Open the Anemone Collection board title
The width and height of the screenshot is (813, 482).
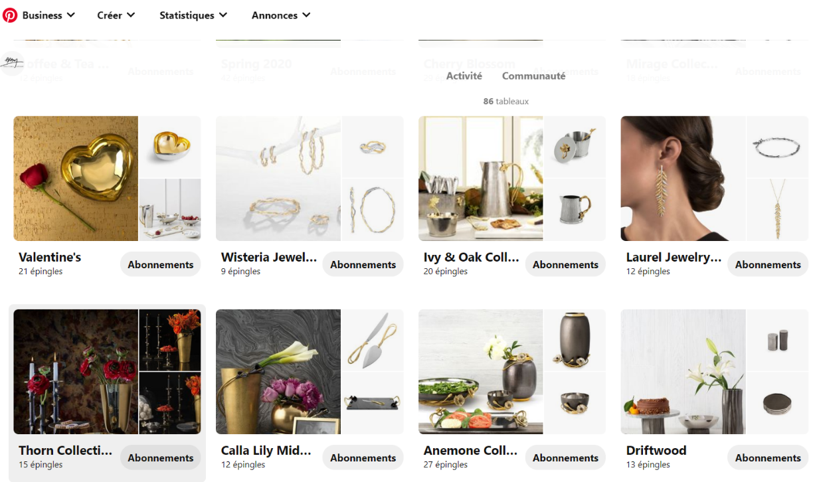(470, 450)
